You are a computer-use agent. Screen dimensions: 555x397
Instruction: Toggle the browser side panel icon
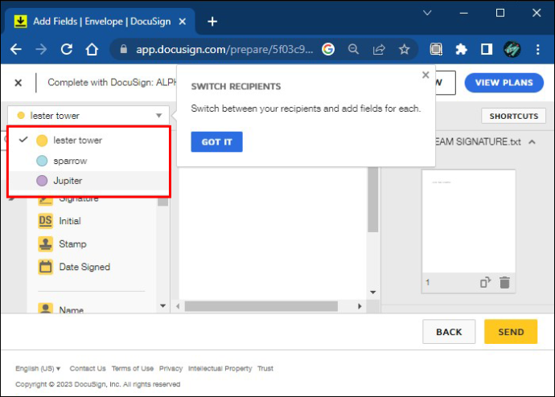487,49
